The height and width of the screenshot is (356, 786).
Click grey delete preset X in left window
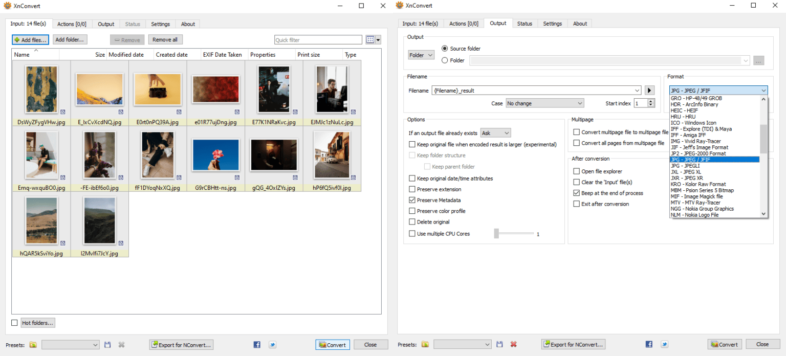coord(121,345)
